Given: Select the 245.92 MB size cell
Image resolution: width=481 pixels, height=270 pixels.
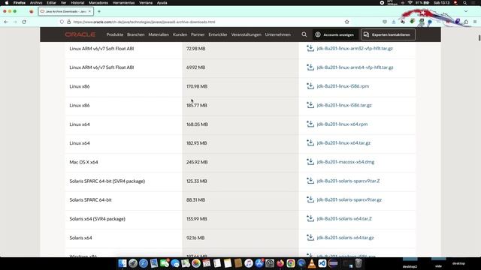Looking at the screenshot, I should coord(240,162).
